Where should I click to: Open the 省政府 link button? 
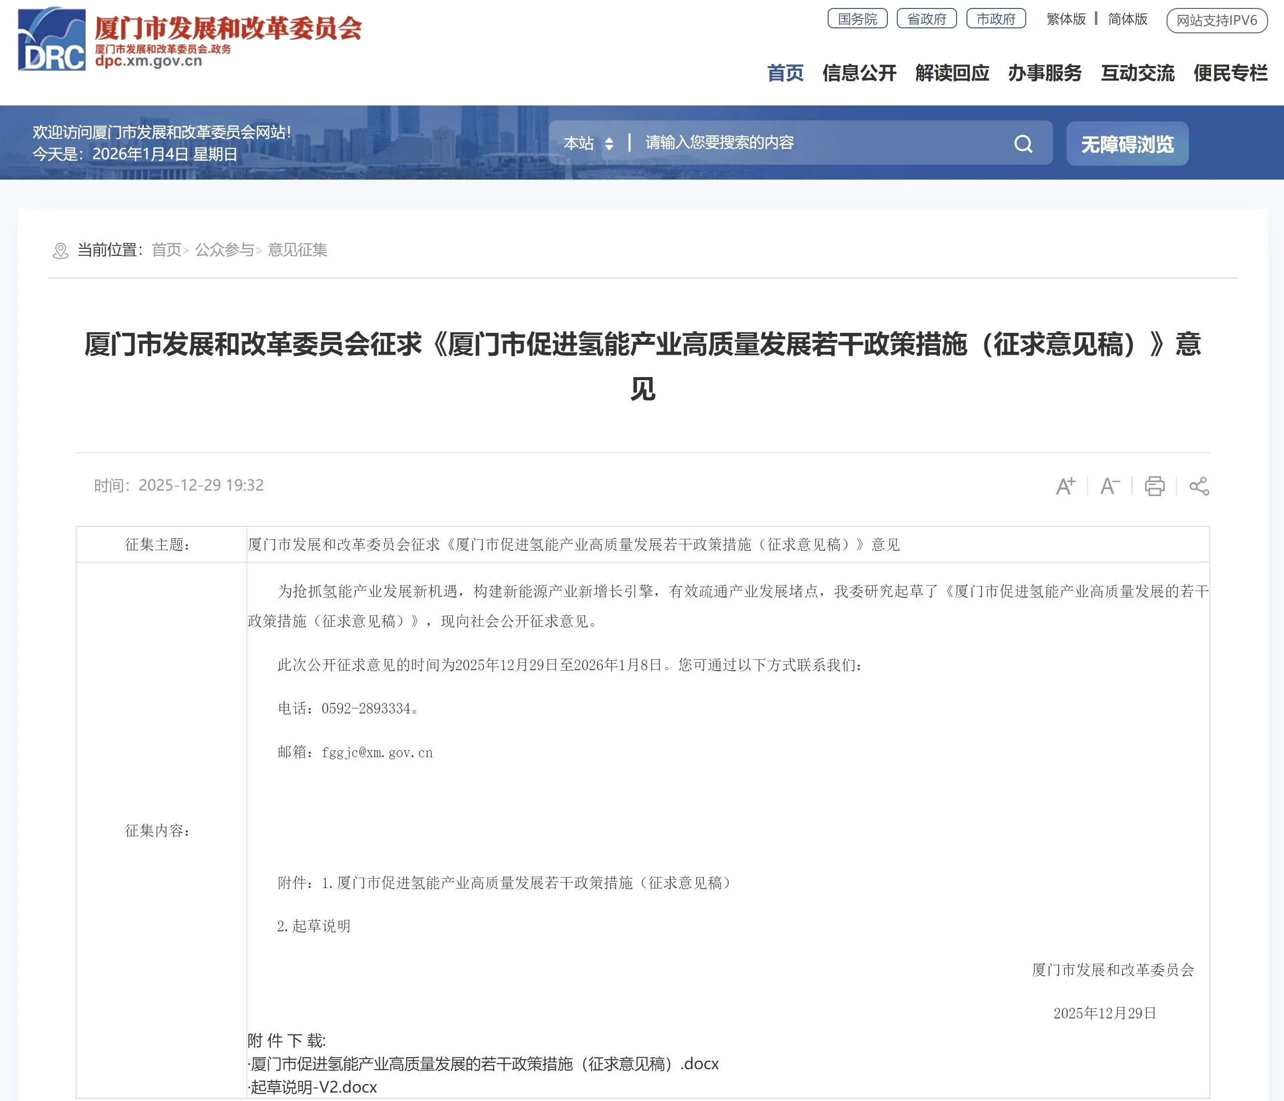[927, 19]
